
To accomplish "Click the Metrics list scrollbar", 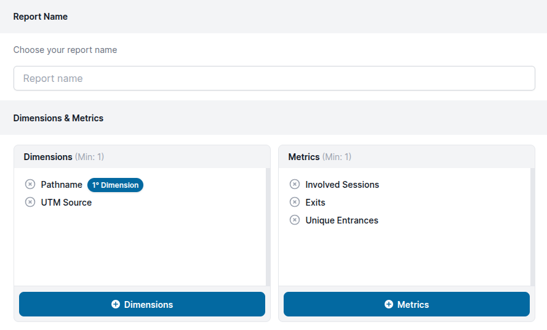I will [533, 227].
